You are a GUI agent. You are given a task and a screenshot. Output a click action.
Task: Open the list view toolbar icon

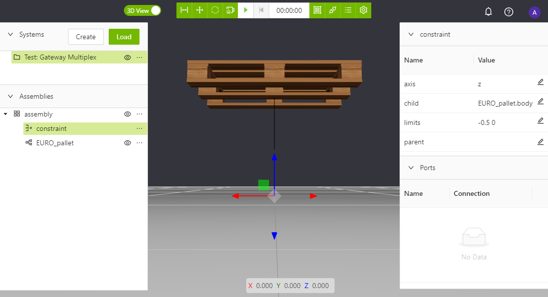point(348,10)
